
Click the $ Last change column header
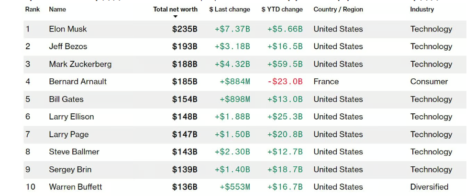[230, 9]
